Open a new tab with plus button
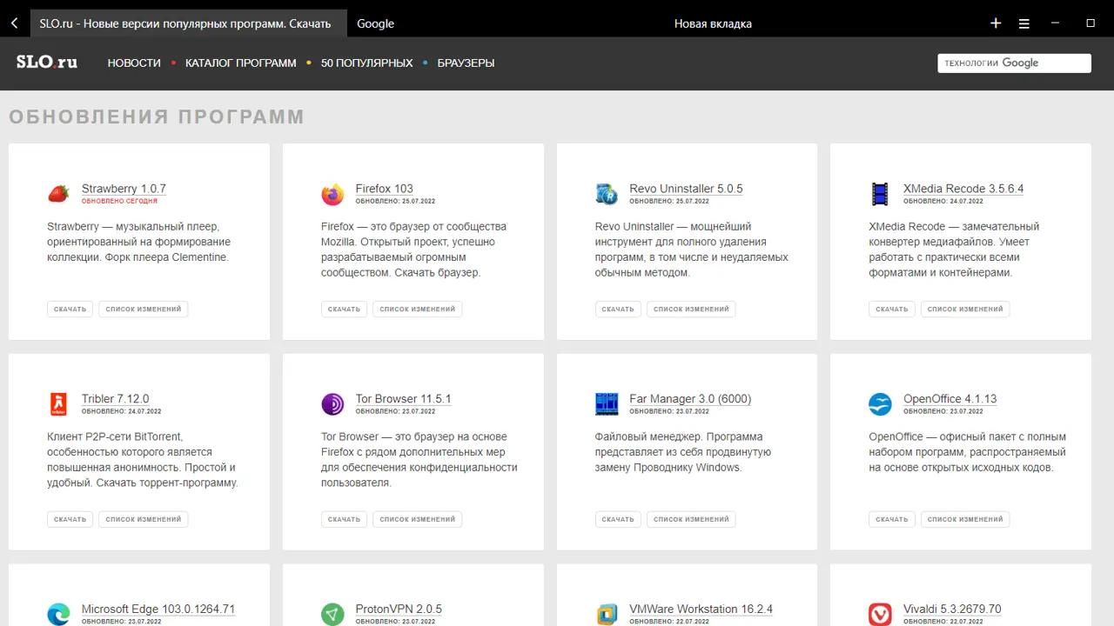1114x626 pixels. tap(996, 23)
